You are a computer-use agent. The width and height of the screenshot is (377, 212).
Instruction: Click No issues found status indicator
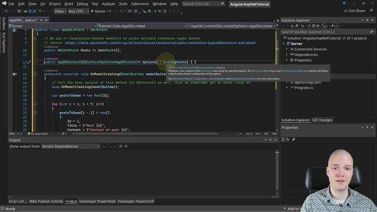click(x=38, y=134)
